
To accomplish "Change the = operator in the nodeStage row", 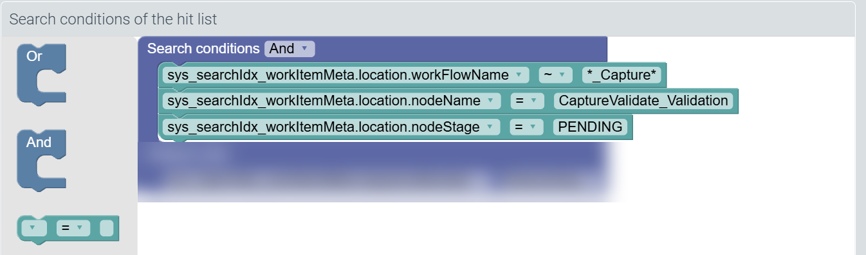I will (x=526, y=127).
